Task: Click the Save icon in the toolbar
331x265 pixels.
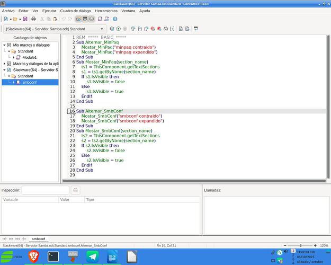Action: pos(25,19)
